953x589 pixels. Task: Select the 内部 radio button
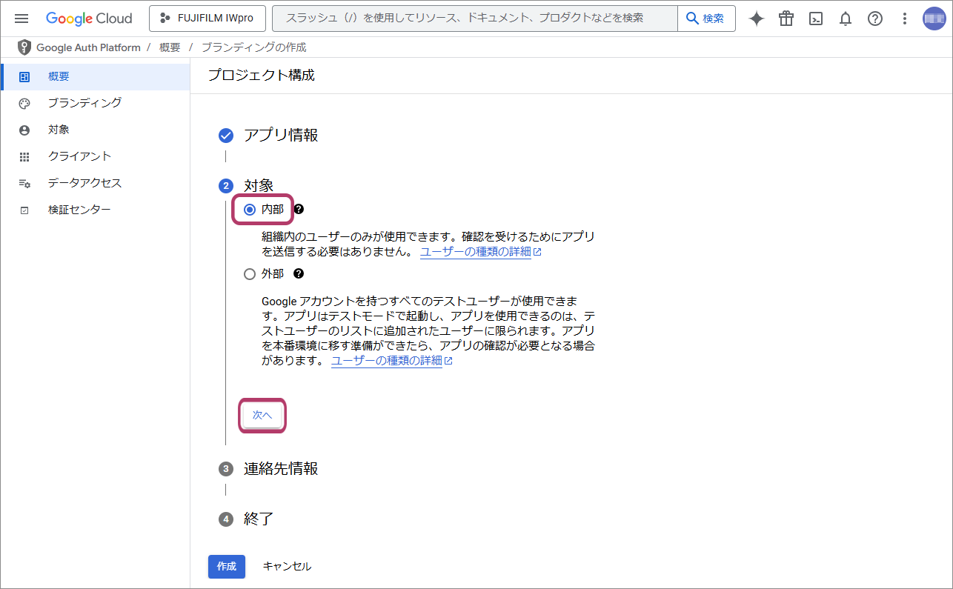(250, 210)
